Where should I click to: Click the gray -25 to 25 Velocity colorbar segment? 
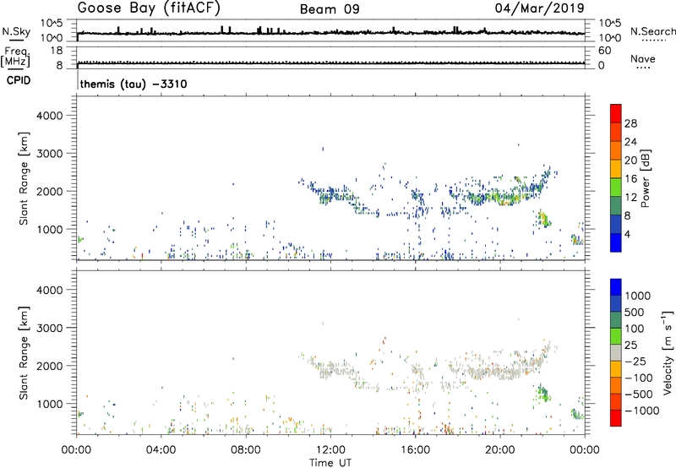pyautogui.click(x=616, y=353)
